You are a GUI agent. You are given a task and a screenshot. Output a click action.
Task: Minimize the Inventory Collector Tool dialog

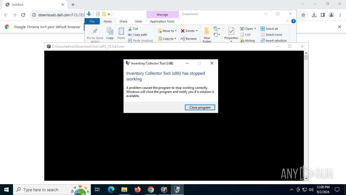pyautogui.click(x=187, y=63)
